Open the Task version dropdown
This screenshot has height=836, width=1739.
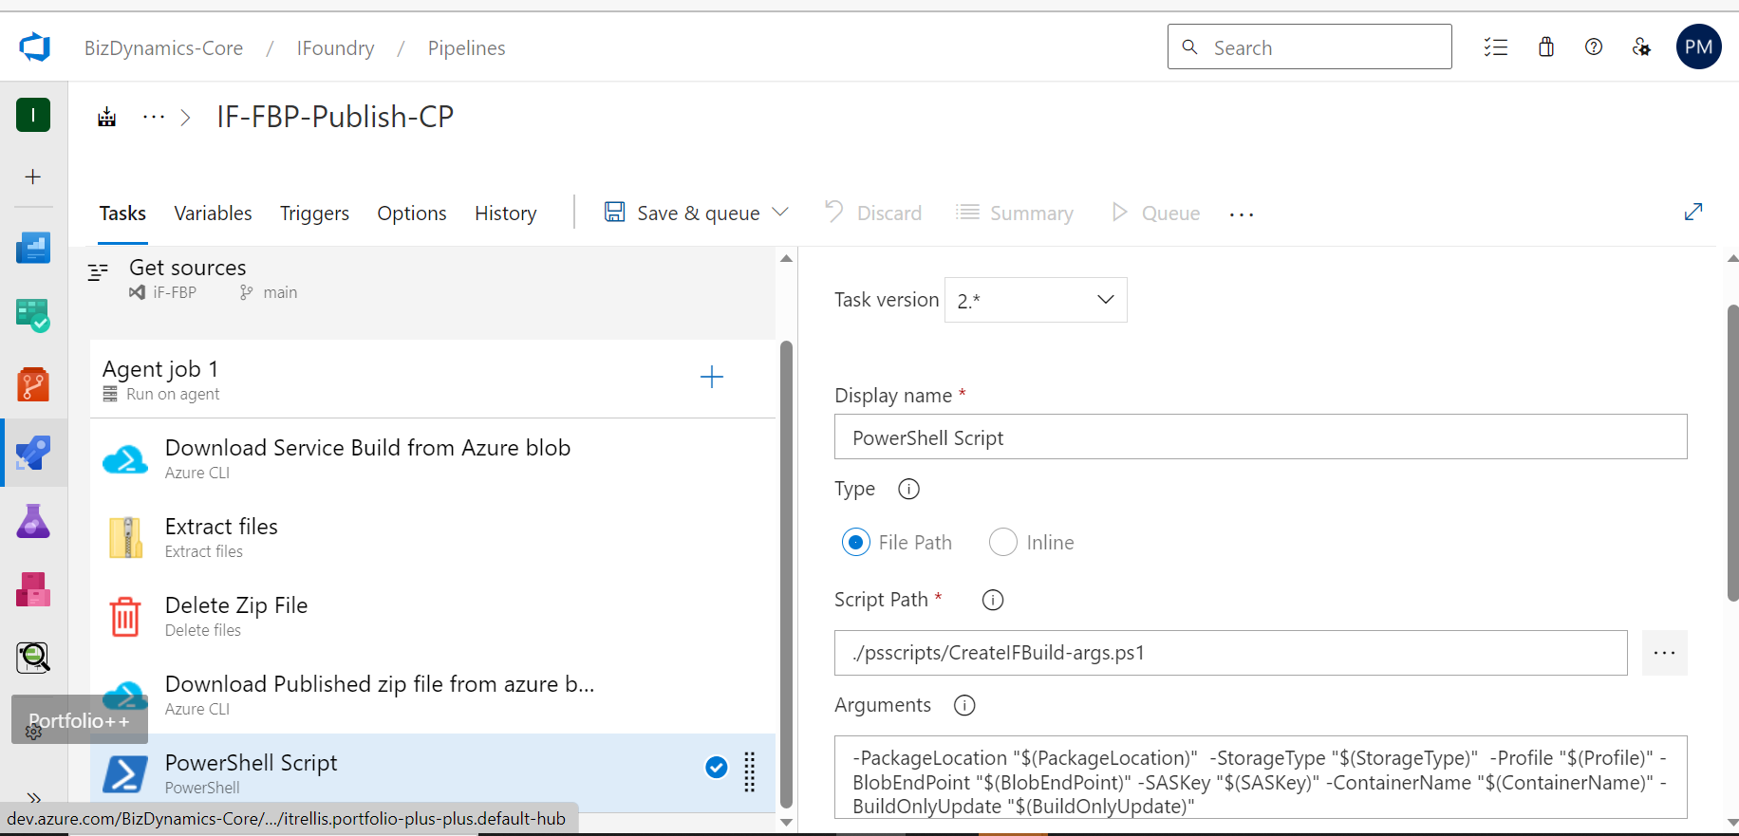[x=1036, y=300]
